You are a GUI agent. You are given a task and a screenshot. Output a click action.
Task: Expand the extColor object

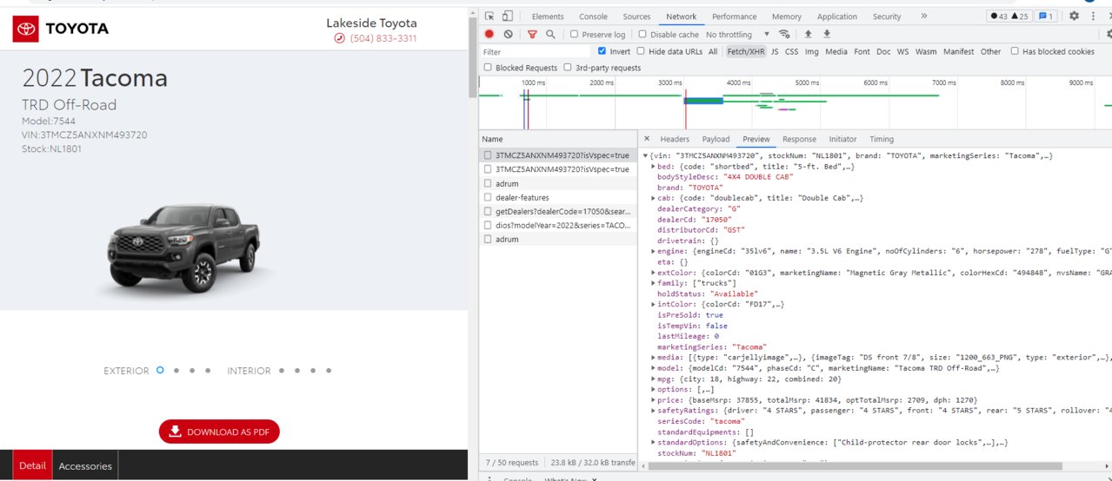(x=653, y=272)
